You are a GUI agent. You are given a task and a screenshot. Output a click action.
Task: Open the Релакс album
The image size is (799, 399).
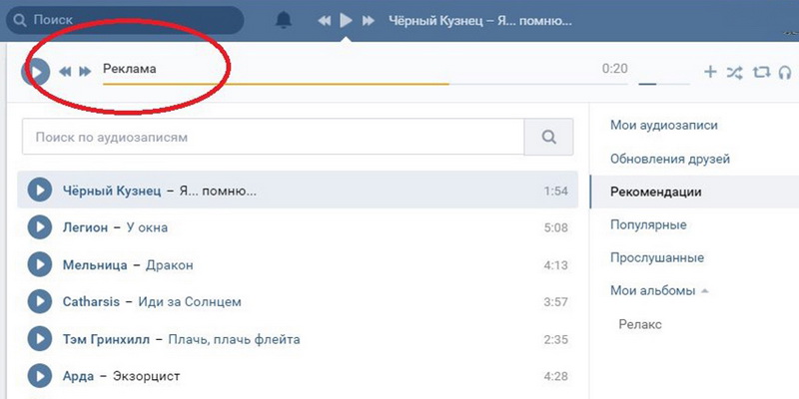pyautogui.click(x=640, y=324)
